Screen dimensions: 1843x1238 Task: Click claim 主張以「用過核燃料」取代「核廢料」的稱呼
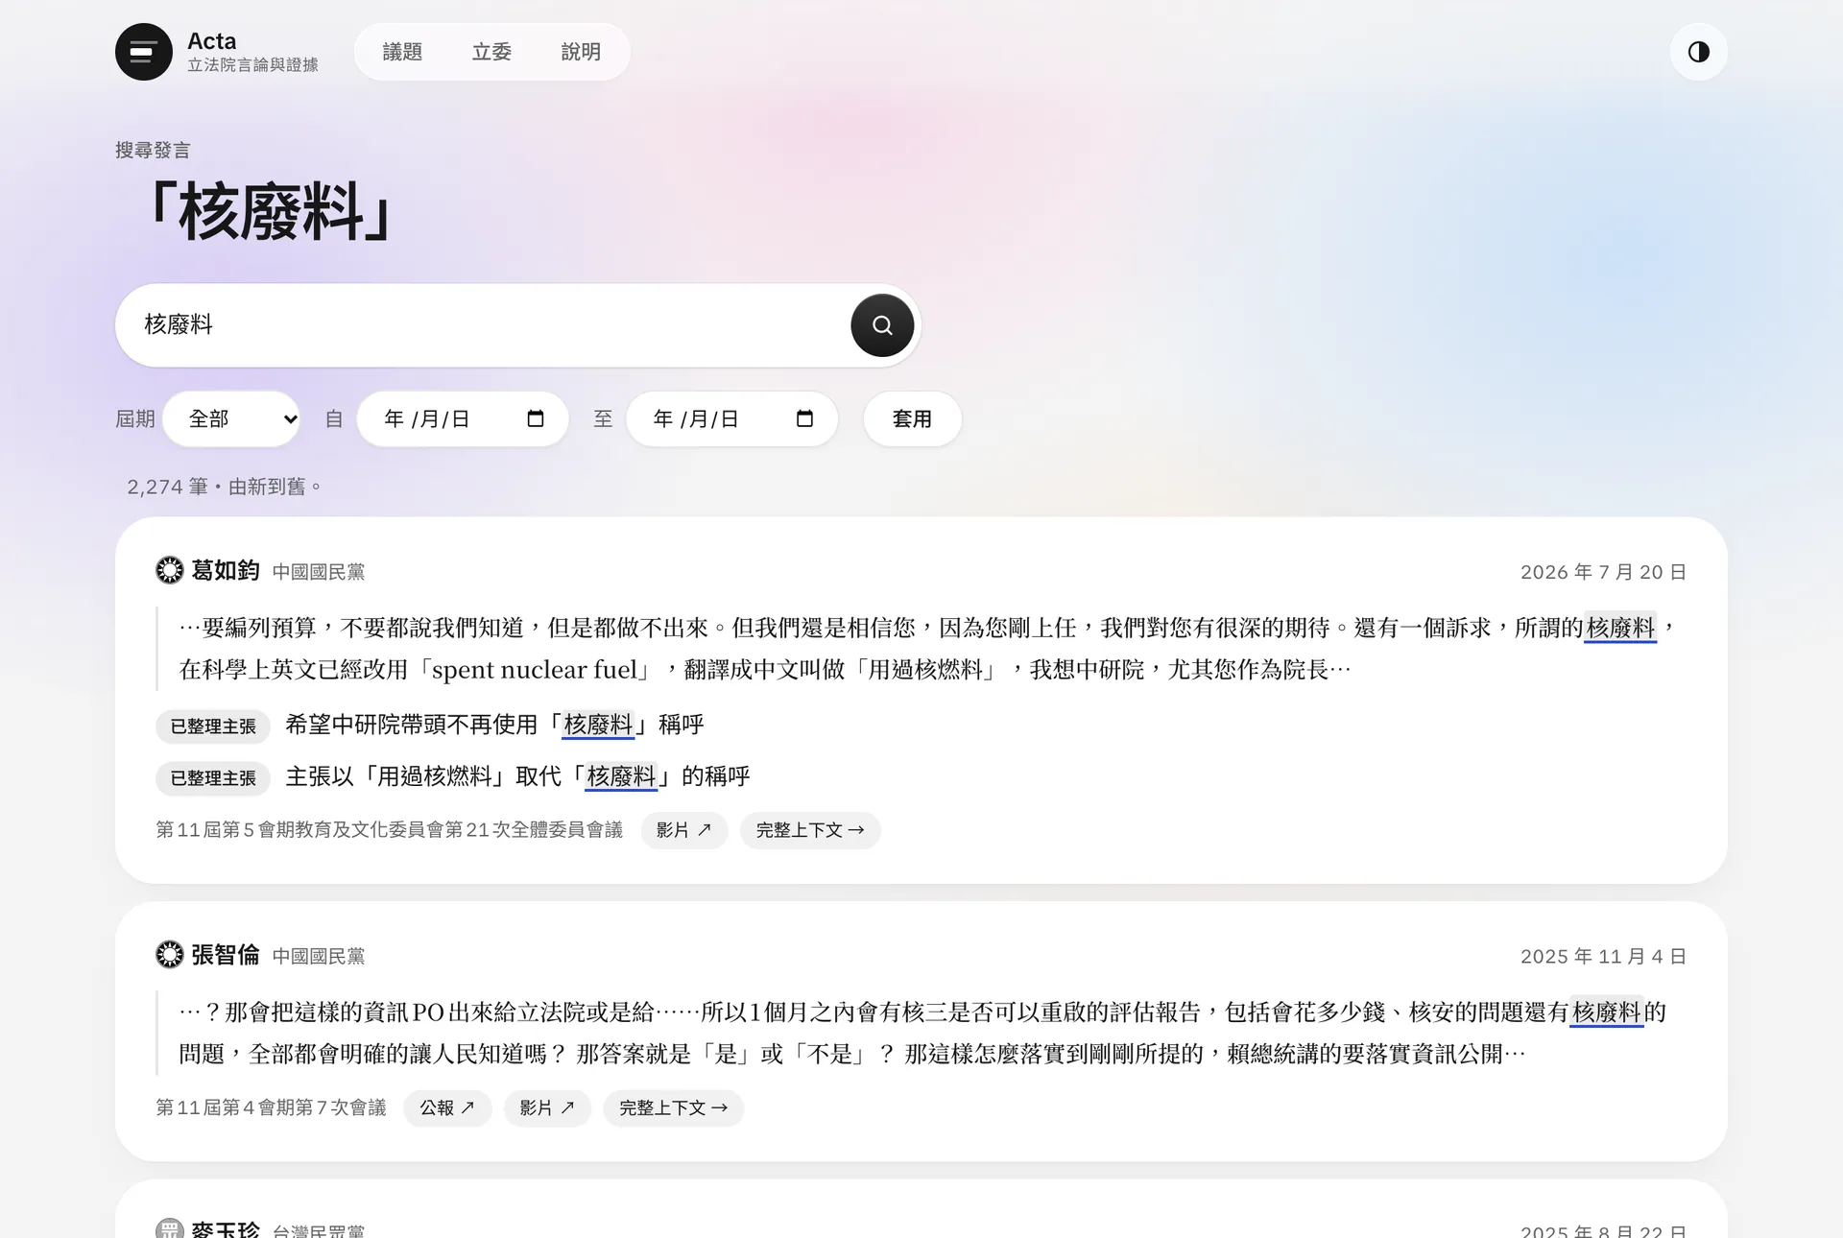(x=518, y=776)
